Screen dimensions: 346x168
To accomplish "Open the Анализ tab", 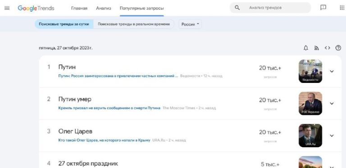I will pyautogui.click(x=104, y=8).
